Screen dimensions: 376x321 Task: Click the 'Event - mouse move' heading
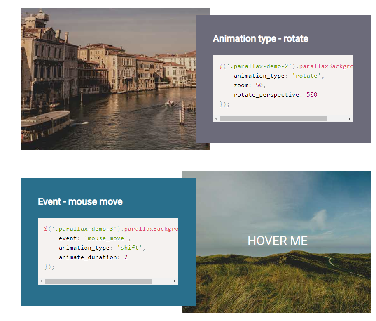[80, 202]
